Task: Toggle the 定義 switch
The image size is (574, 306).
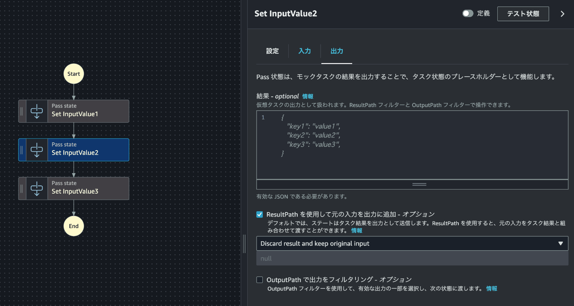Action: pos(467,14)
